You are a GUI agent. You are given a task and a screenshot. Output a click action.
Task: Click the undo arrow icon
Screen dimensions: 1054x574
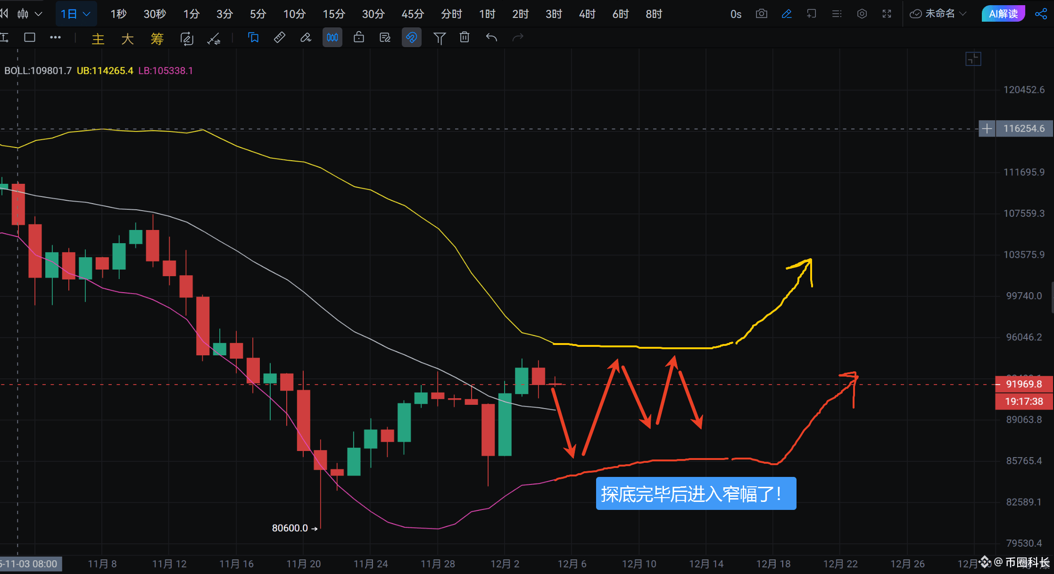pos(491,37)
